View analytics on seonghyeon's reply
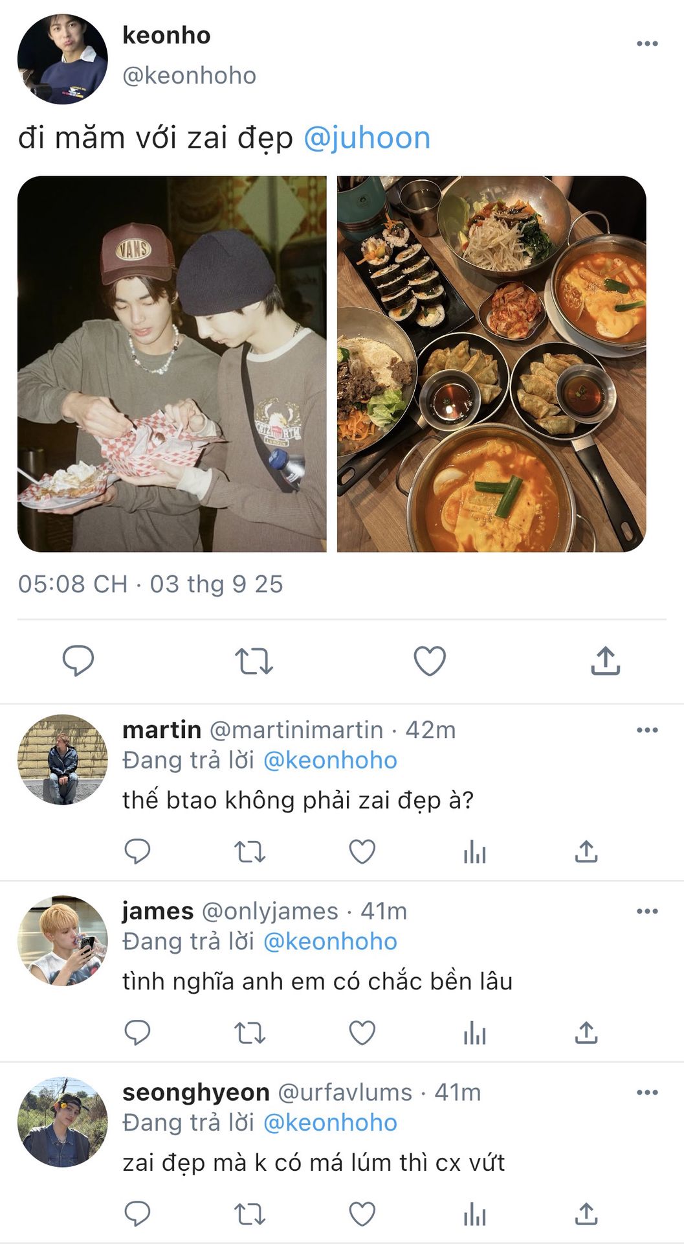 [474, 1214]
